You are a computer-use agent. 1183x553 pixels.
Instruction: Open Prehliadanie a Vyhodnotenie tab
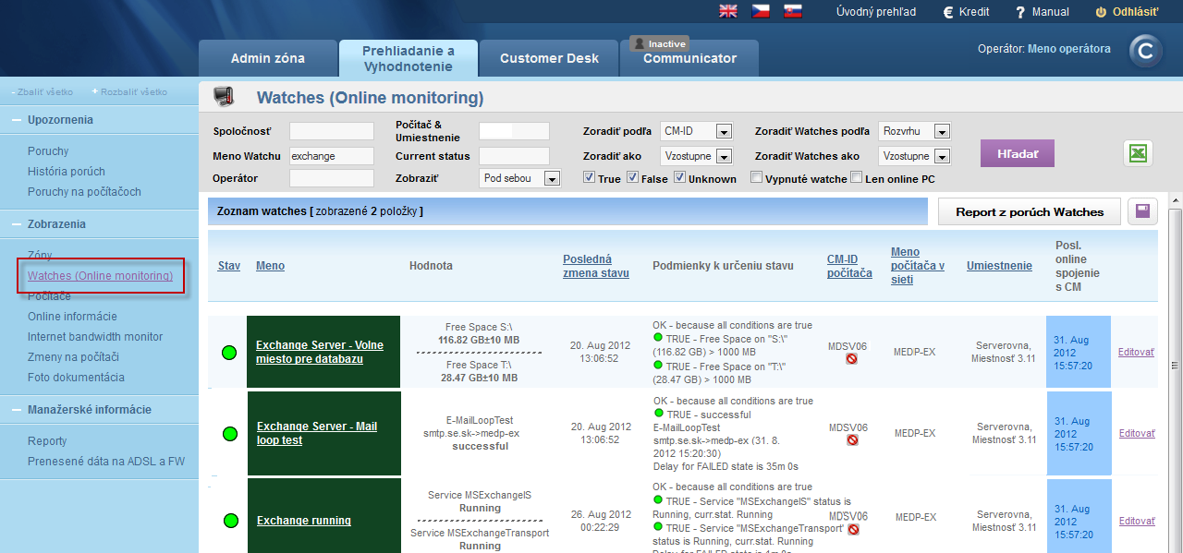point(409,58)
